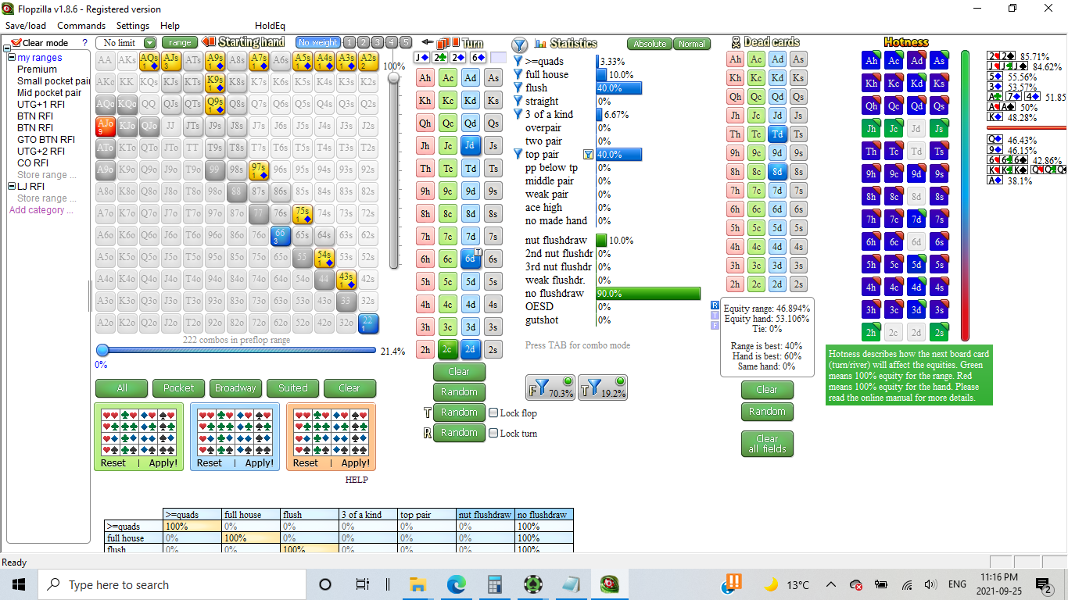
Task: Switch statistics to Absolute
Action: pyautogui.click(x=650, y=45)
